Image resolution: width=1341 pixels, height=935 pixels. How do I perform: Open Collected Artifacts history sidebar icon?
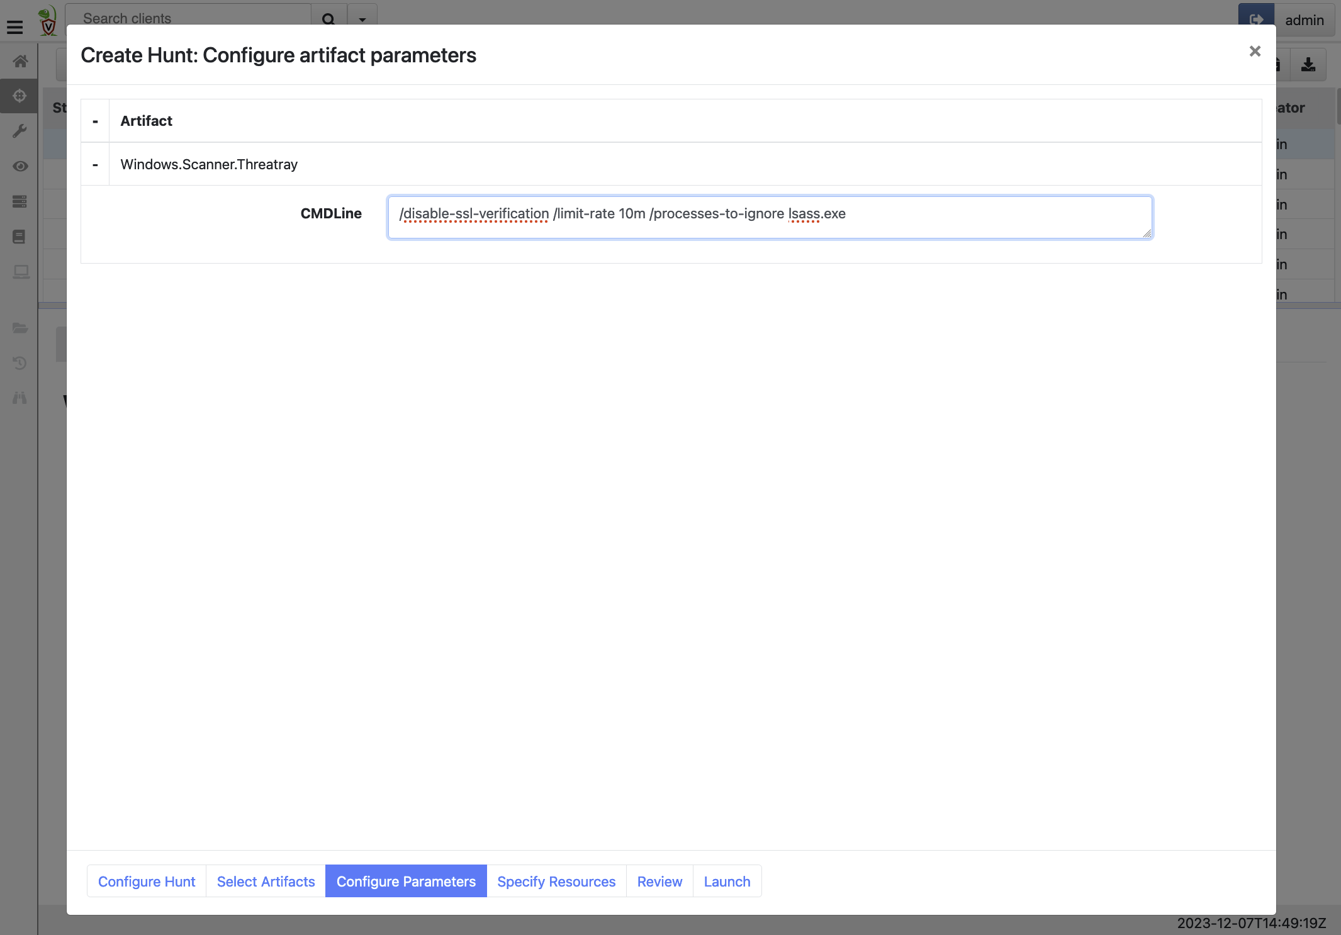pyautogui.click(x=20, y=363)
